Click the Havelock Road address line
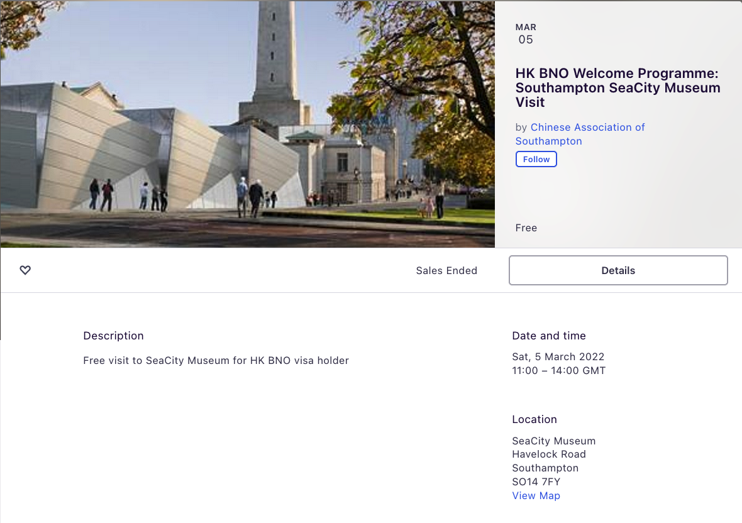 tap(549, 454)
